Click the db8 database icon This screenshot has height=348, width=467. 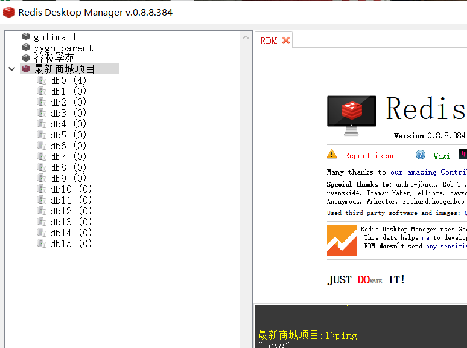(42, 167)
